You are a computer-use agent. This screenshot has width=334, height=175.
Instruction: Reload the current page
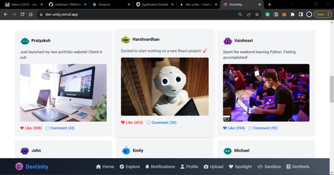22,14
